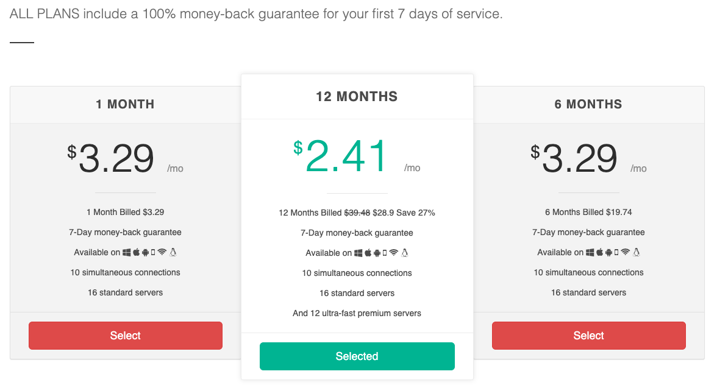Click 'And 12 ultra-fast premium servers' line
The image size is (717, 388).
pyautogui.click(x=357, y=313)
